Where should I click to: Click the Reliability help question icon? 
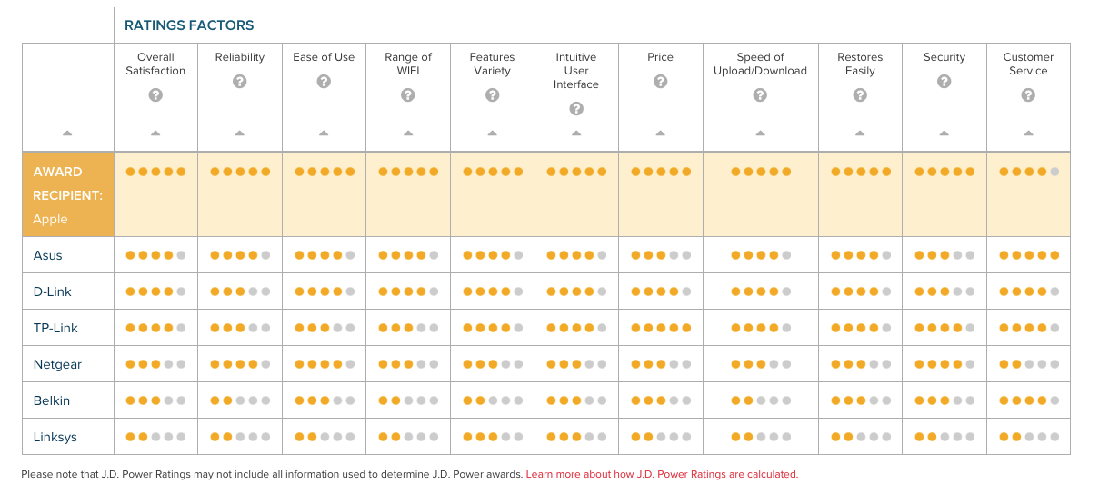pos(240,82)
